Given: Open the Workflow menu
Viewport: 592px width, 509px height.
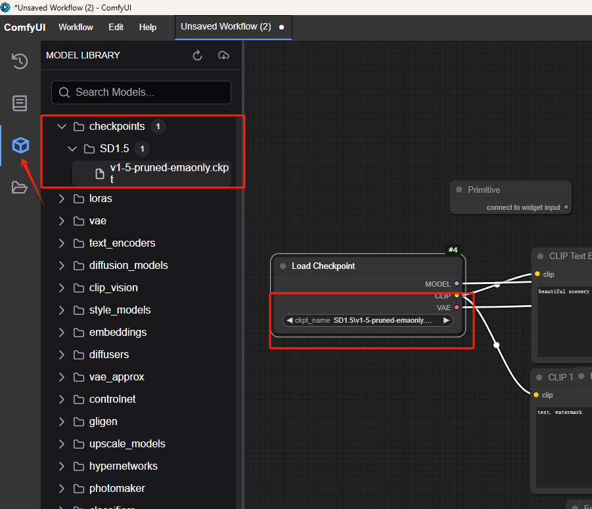Looking at the screenshot, I should click(x=76, y=28).
